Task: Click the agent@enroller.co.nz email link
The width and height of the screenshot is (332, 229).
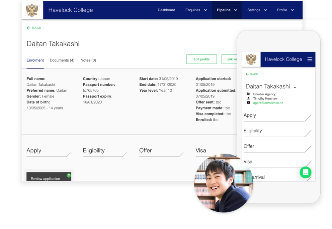Action: pyautogui.click(x=268, y=103)
